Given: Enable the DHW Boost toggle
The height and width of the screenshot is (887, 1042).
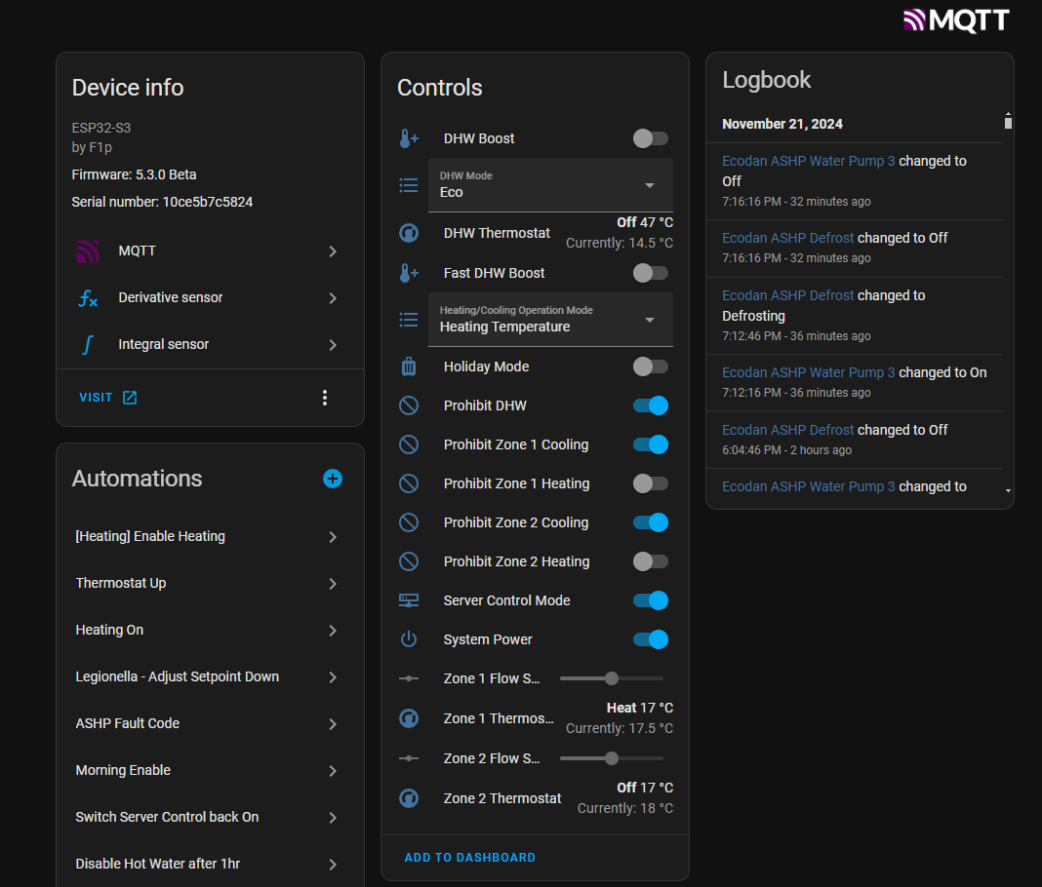Looking at the screenshot, I should [651, 138].
